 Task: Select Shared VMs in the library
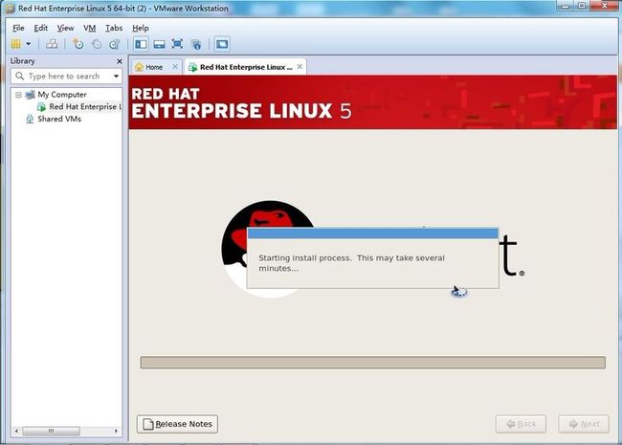[x=59, y=119]
